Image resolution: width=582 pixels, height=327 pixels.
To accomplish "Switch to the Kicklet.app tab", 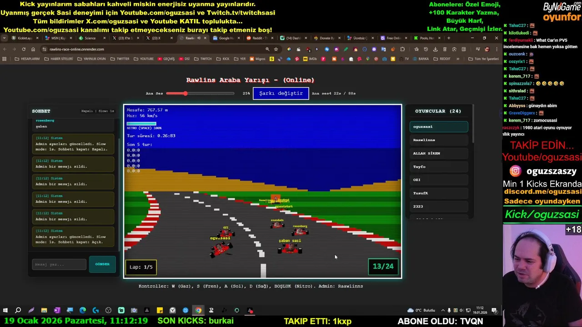I will [25, 38].
